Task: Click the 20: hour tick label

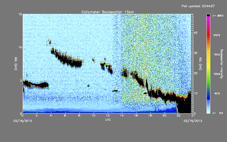Action: click(x=165, y=116)
